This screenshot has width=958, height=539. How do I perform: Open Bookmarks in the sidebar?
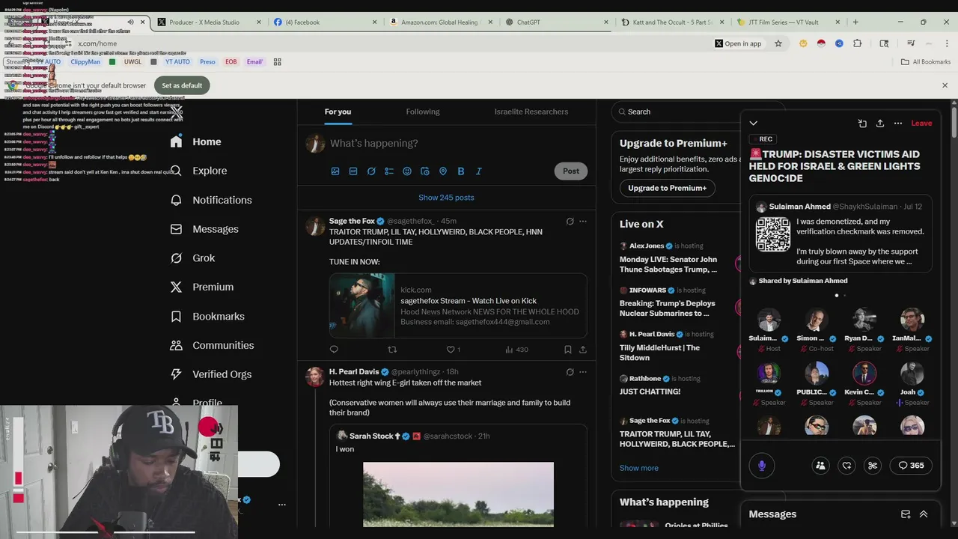pos(207,317)
